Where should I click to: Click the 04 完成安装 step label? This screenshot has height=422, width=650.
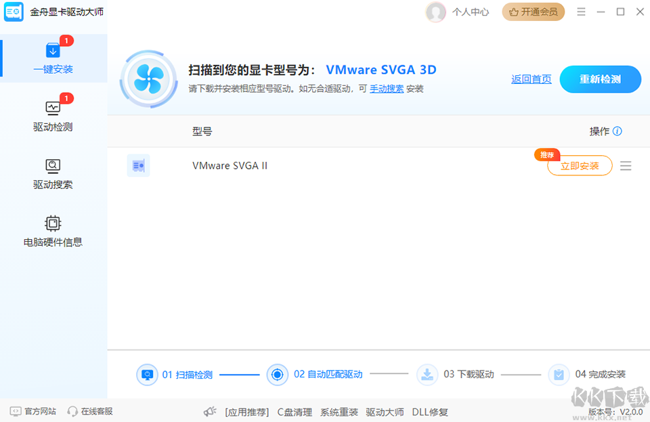[x=601, y=375]
